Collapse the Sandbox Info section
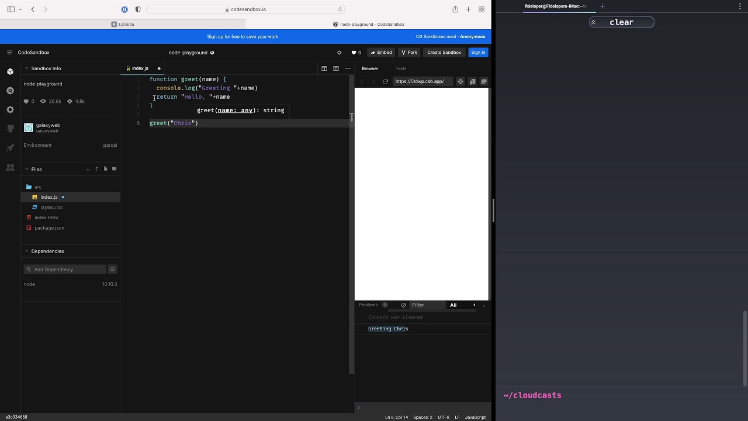748x421 pixels. point(26,68)
